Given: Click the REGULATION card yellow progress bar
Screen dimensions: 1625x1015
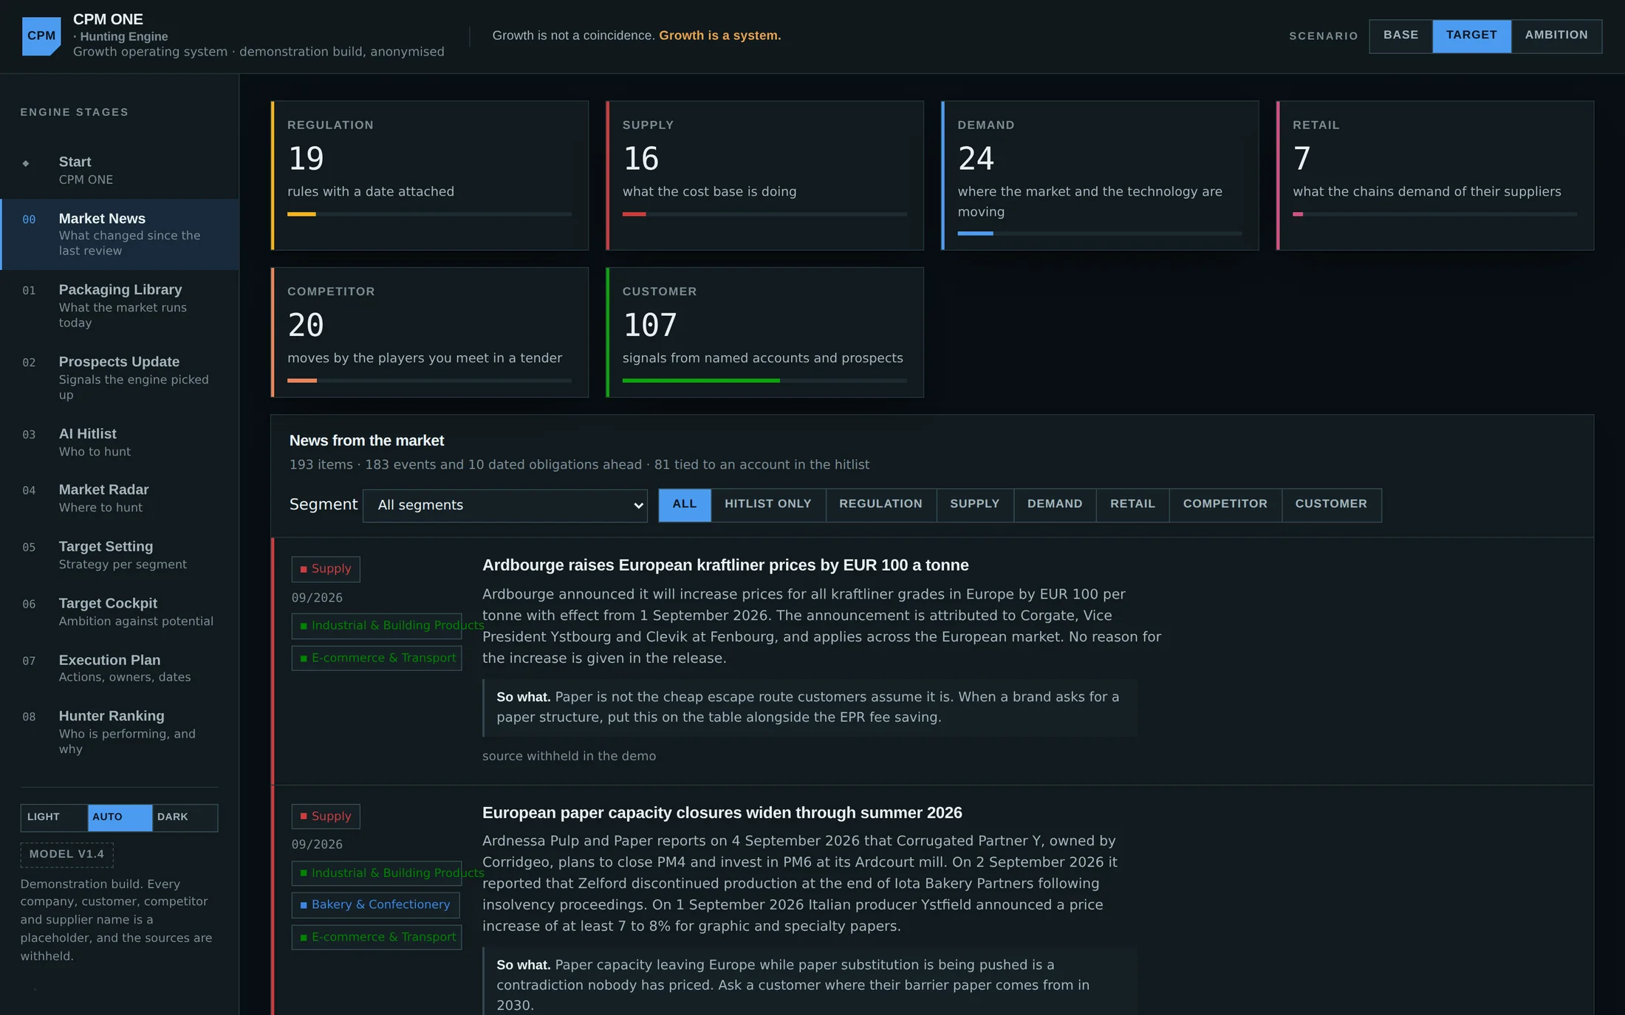Looking at the screenshot, I should (301, 214).
